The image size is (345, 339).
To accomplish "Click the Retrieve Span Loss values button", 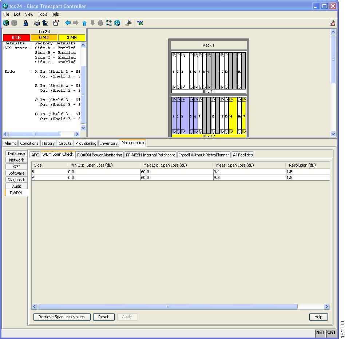I will [x=62, y=317].
